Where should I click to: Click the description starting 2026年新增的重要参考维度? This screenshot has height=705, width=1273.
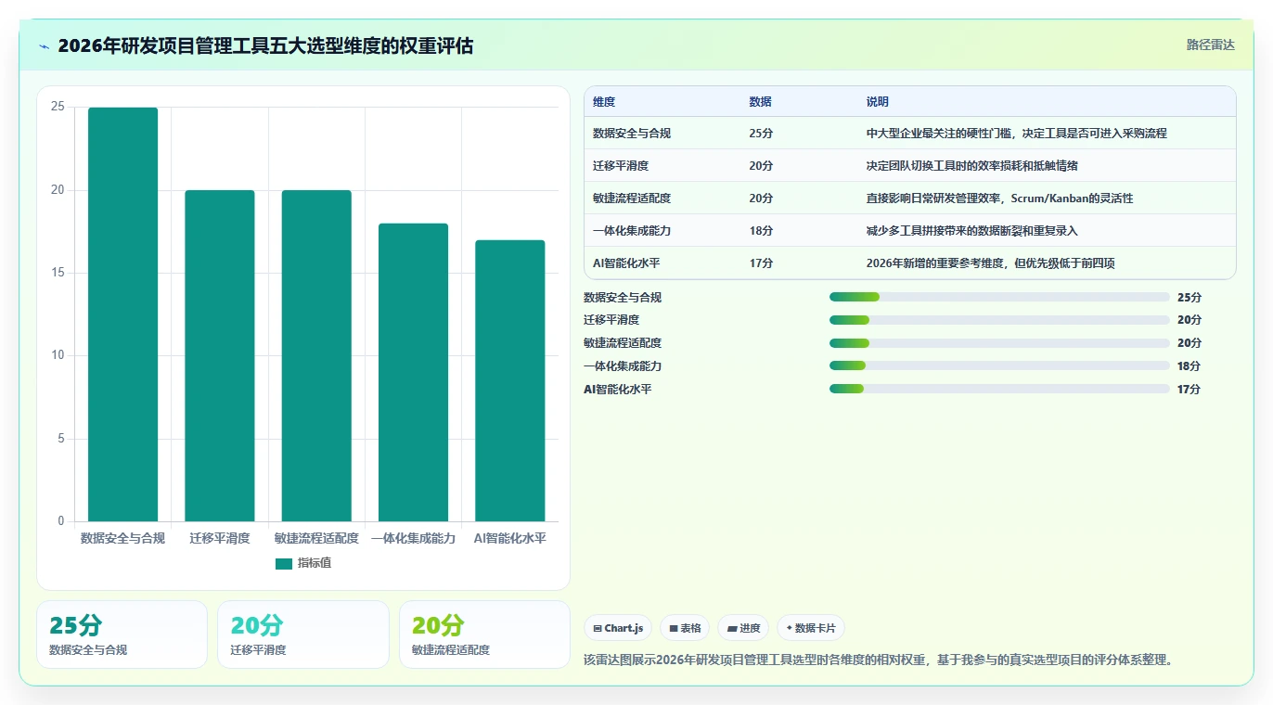(991, 263)
